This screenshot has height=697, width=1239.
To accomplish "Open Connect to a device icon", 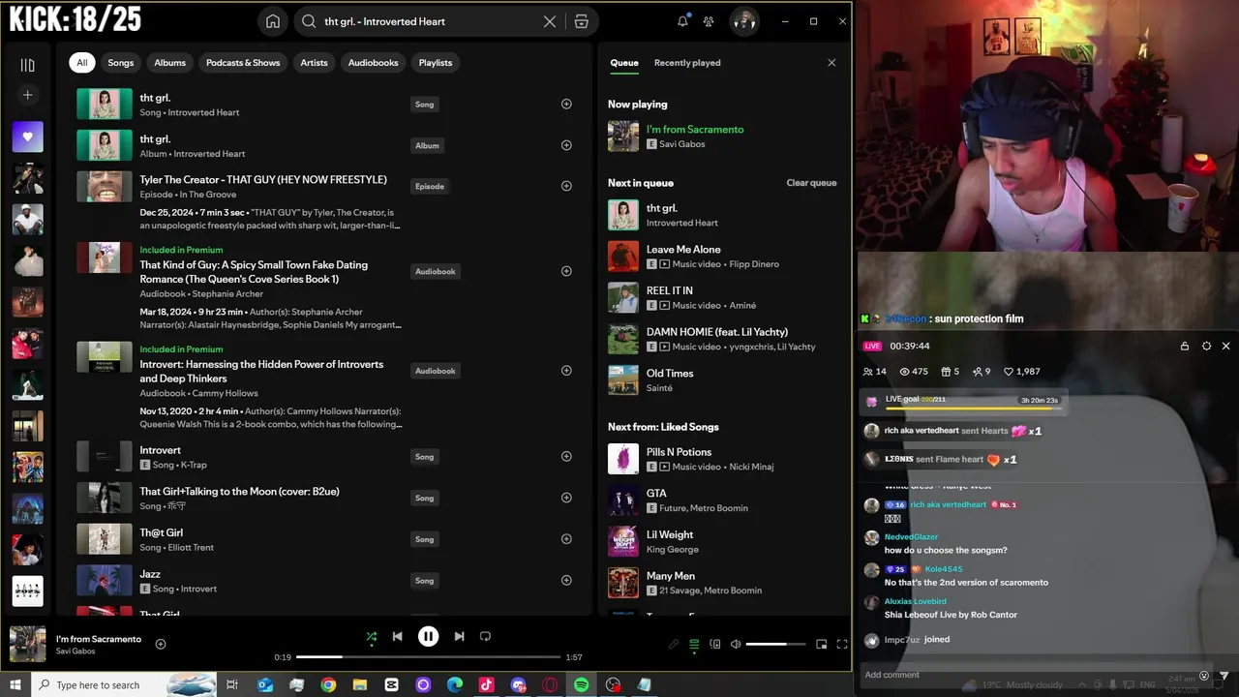I will pyautogui.click(x=715, y=644).
